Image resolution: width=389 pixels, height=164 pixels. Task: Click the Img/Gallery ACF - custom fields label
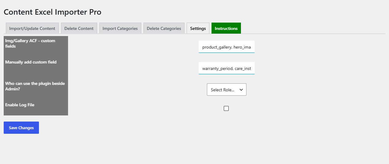pos(30,43)
